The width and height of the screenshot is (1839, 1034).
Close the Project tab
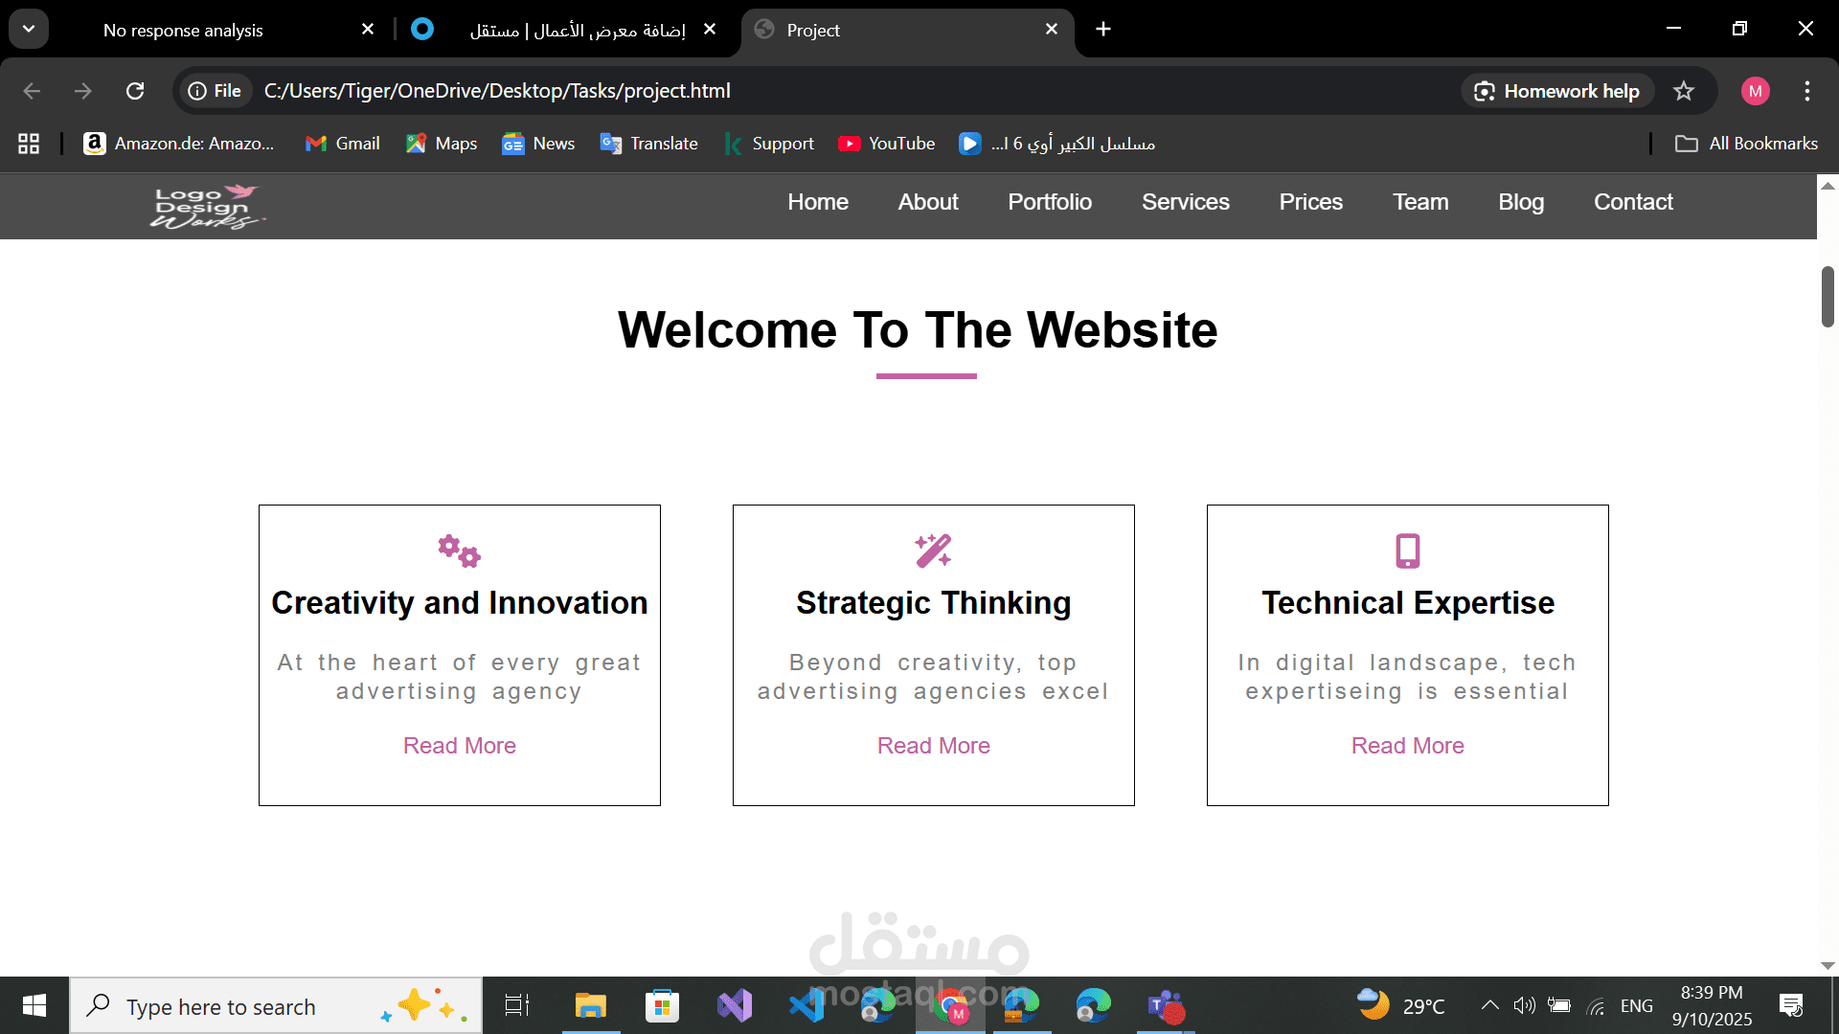point(1052,30)
